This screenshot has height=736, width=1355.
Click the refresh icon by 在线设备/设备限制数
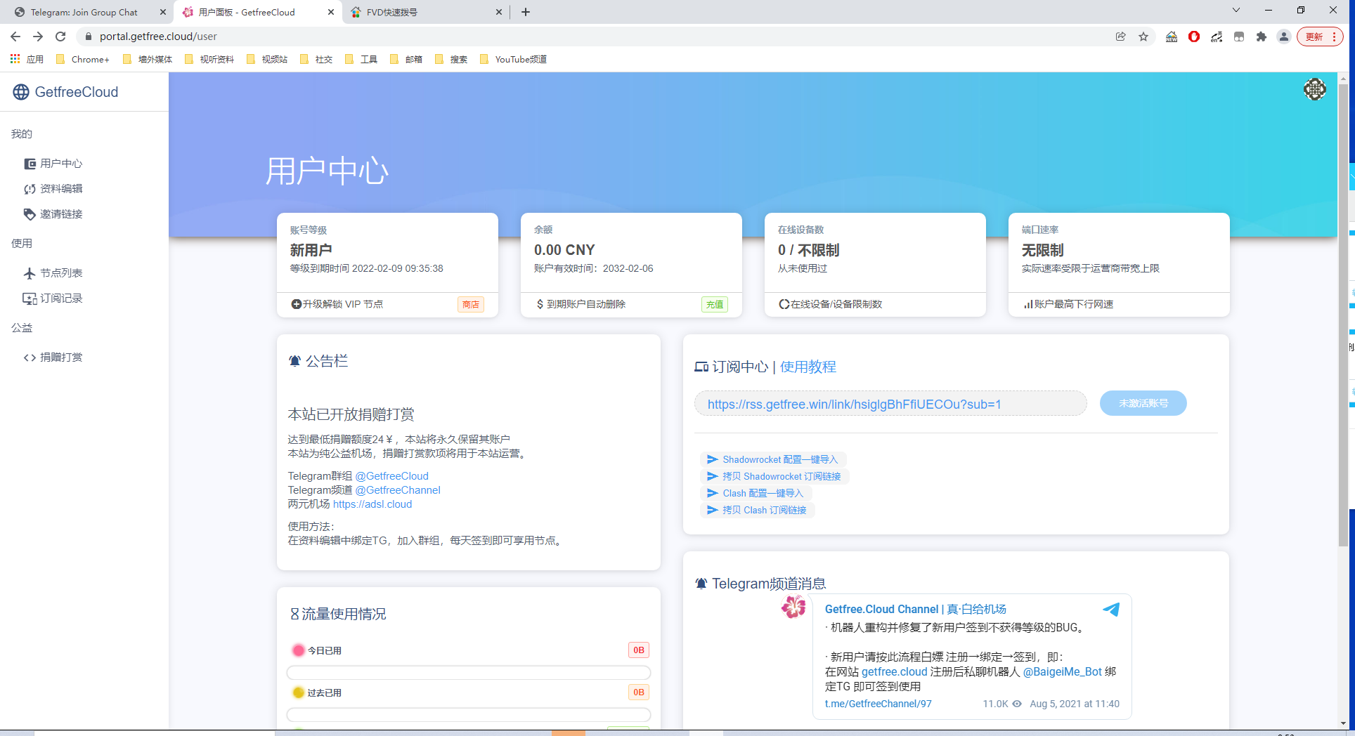(784, 304)
